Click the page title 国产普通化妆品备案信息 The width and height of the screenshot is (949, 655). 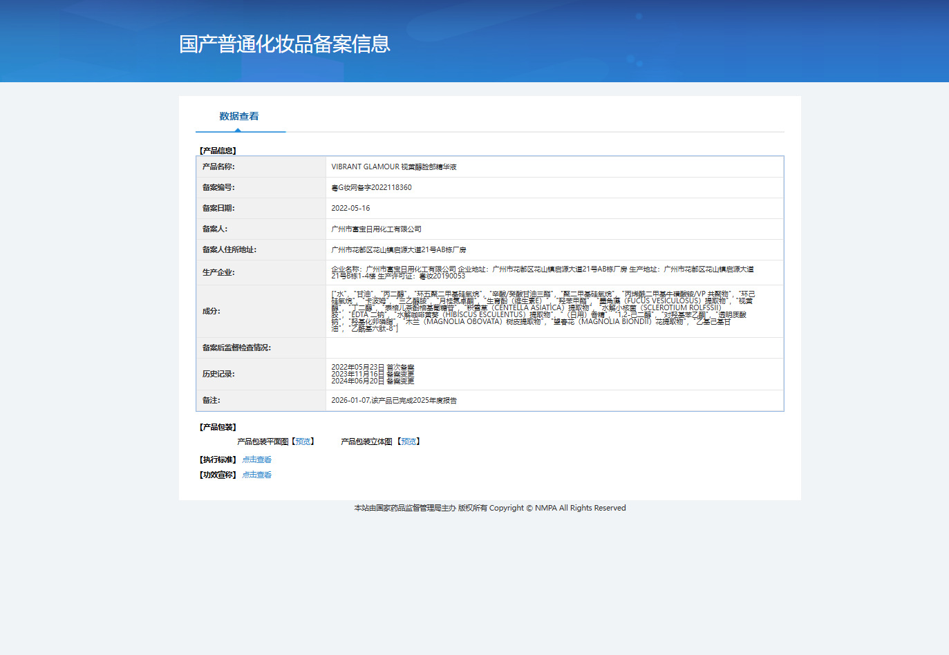(x=285, y=44)
